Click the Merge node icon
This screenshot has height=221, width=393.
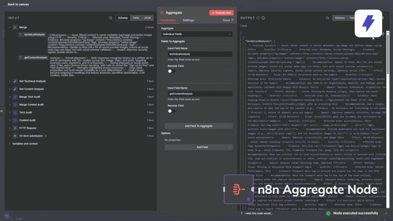pyautogui.click(x=15, y=27)
